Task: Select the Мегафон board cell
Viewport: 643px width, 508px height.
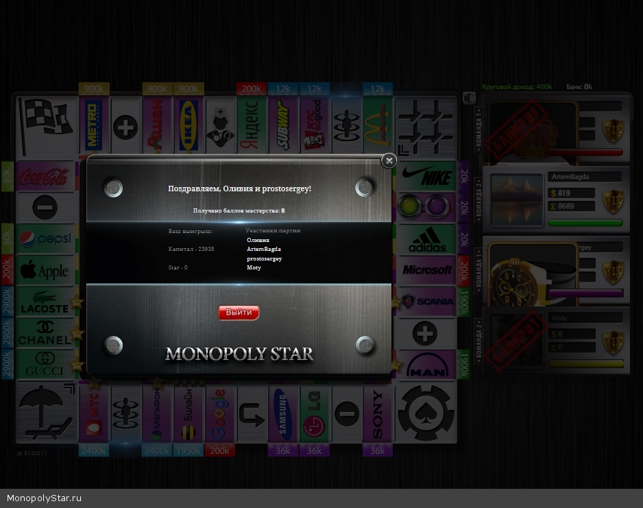Action: coord(157,414)
